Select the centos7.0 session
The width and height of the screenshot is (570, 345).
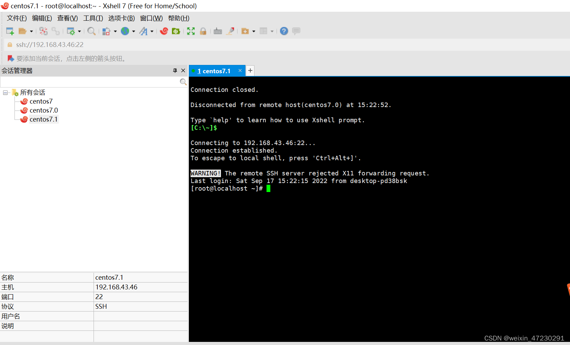44,110
